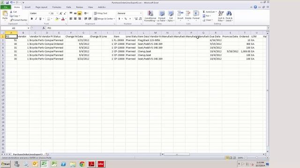The width and height of the screenshot is (300, 168).
Task: Open Chrome from the taskbar
Action: [82, 164]
